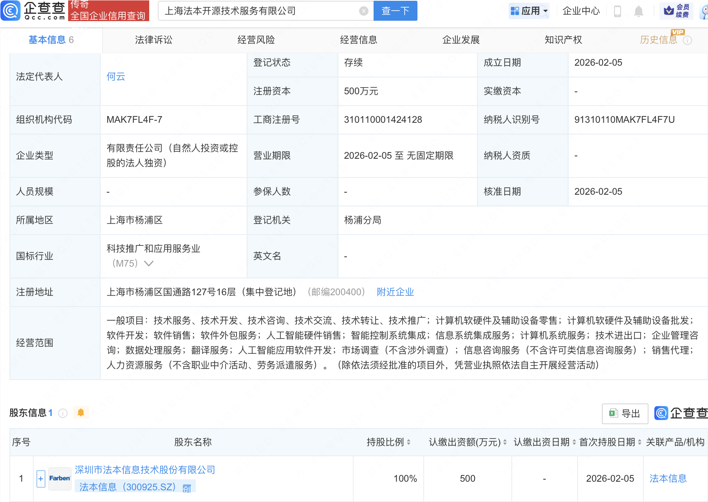Switch to the 法律诉讼 tab

(153, 39)
